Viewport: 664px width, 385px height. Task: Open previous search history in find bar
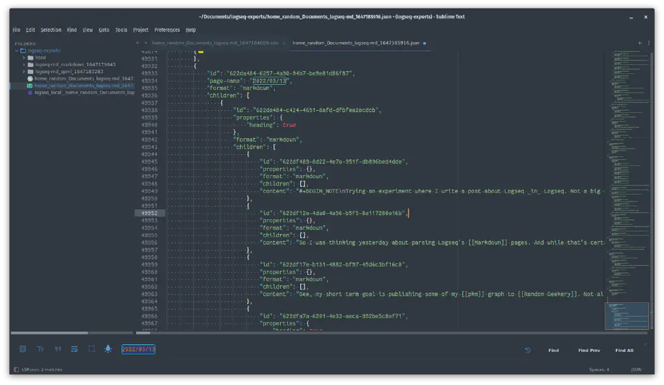click(527, 350)
